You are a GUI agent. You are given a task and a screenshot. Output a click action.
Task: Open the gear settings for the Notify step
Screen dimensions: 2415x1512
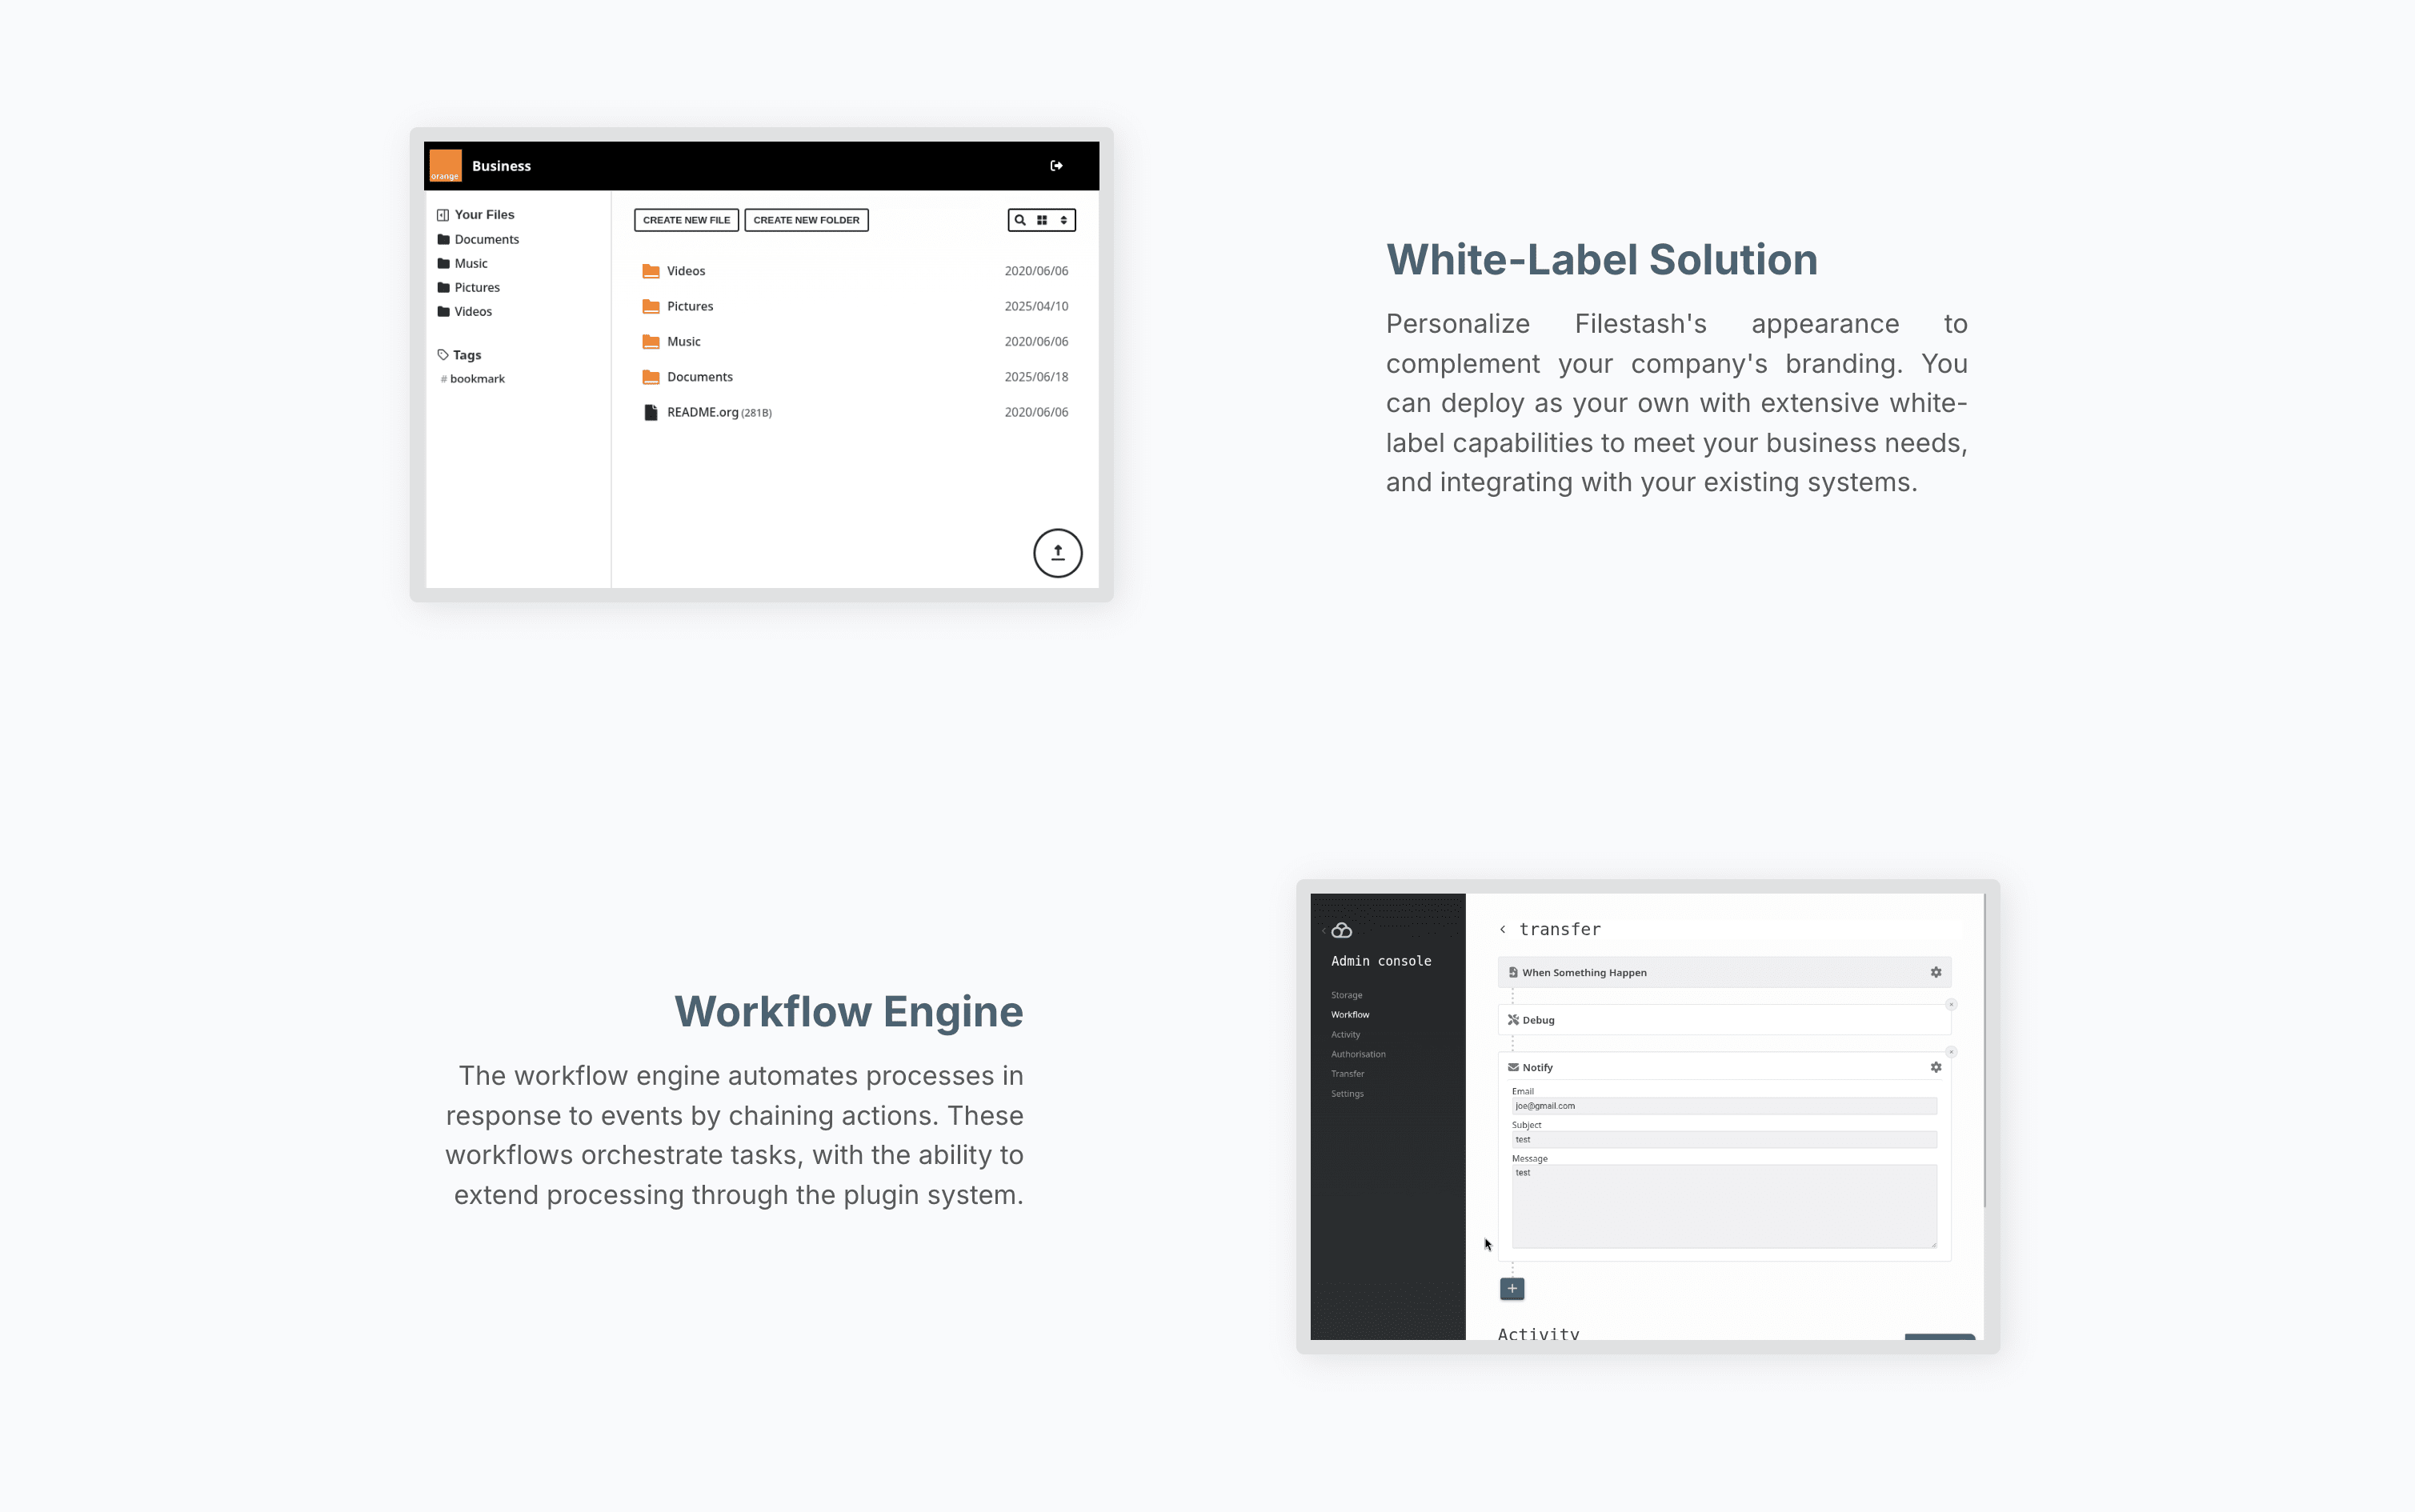click(1936, 1068)
